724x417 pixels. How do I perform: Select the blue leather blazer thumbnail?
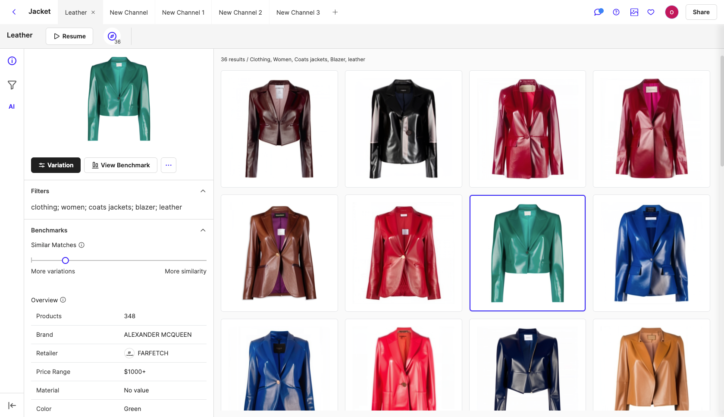pos(651,253)
